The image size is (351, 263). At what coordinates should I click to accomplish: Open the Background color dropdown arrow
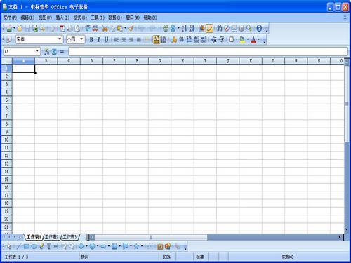click(x=248, y=40)
